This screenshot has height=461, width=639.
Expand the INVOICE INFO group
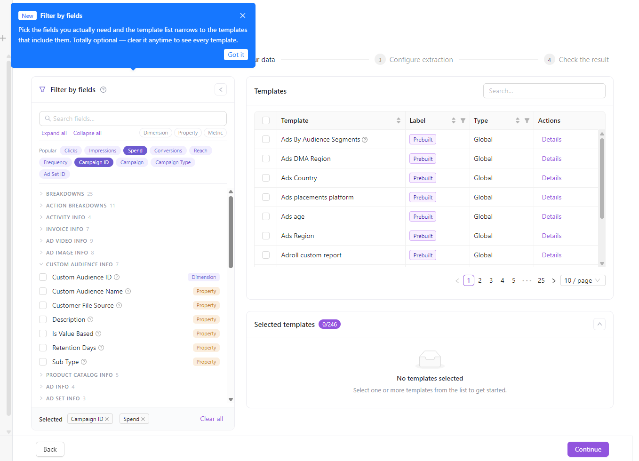(64, 229)
